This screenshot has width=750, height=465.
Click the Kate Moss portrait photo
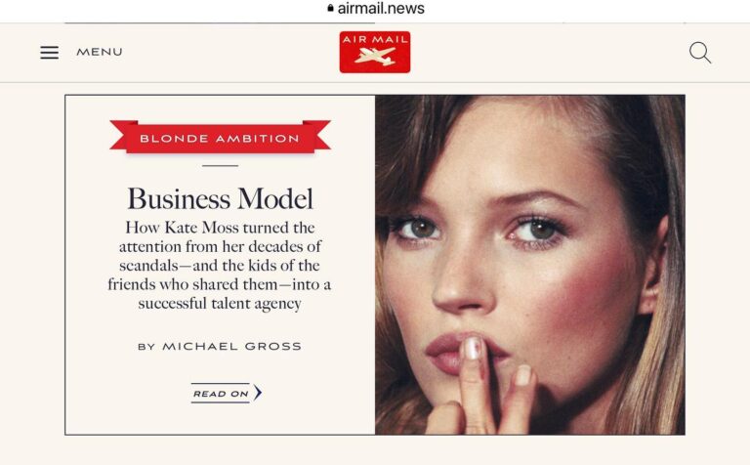click(x=530, y=265)
